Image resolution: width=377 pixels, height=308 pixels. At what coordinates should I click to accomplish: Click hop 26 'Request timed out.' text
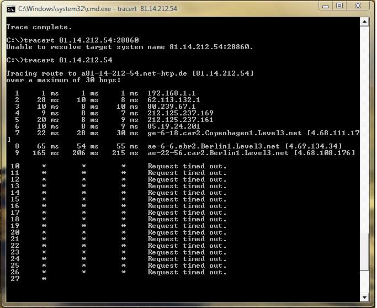[x=187, y=272]
